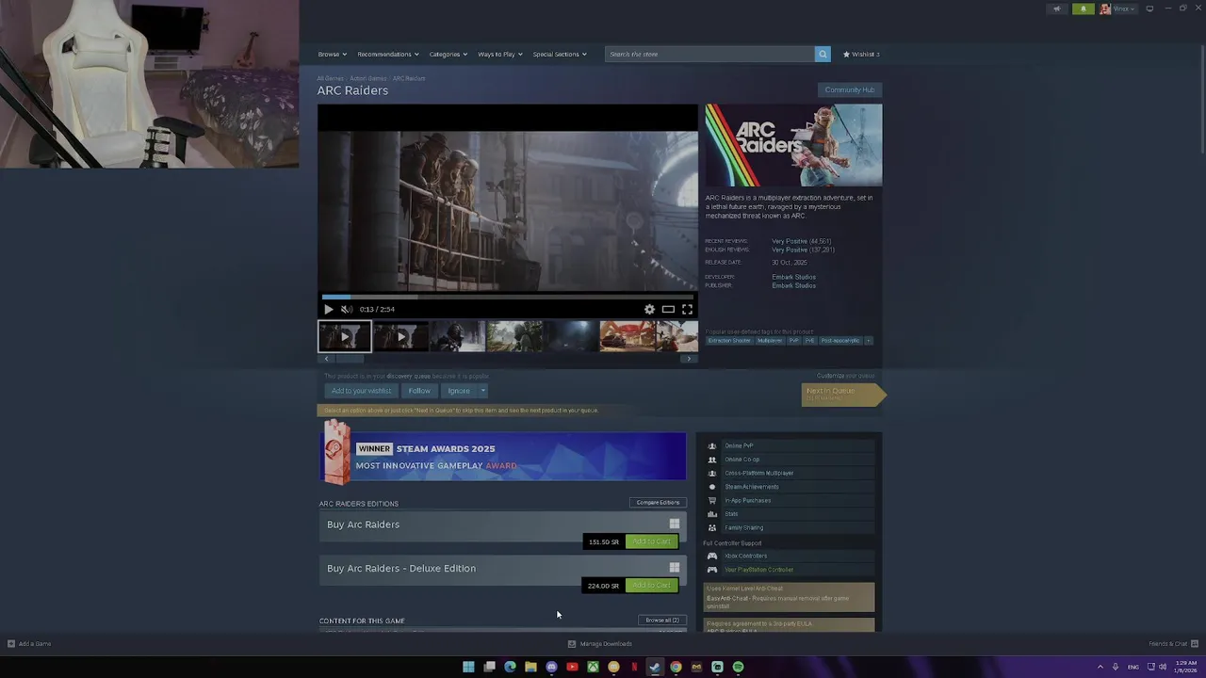Open the Customize your queue link

click(x=845, y=376)
